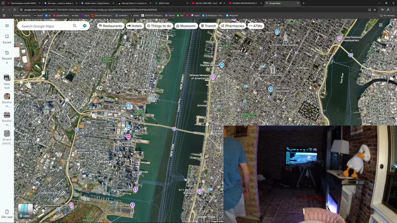Select the 9/11 Memorial & Museum pin
This screenshot has width=397, height=223.
tap(199, 191)
